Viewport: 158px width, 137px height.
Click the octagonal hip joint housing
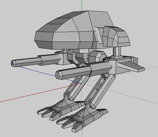[x=97, y=56]
